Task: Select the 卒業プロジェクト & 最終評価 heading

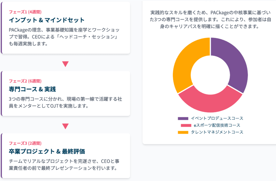Action: (47, 151)
